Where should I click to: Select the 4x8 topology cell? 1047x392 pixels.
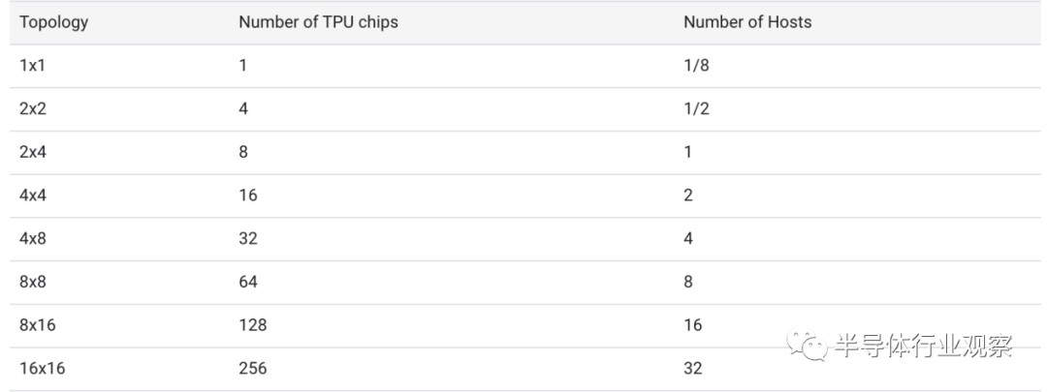coord(33,238)
